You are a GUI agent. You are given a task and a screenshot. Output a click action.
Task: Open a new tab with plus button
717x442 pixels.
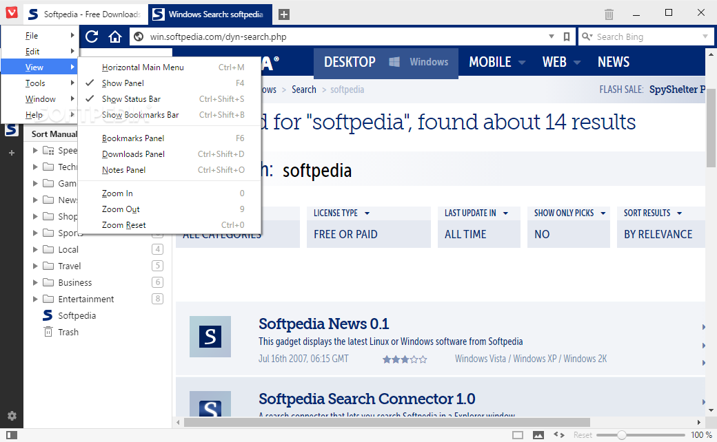click(x=283, y=14)
